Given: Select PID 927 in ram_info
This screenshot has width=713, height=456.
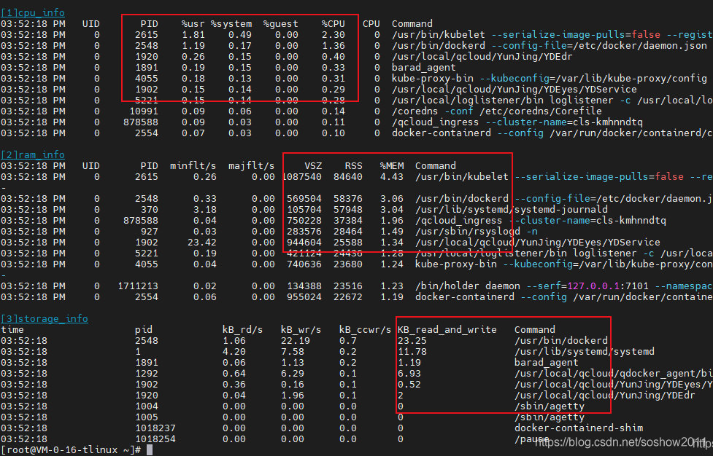Looking at the screenshot, I should pyautogui.click(x=149, y=232).
